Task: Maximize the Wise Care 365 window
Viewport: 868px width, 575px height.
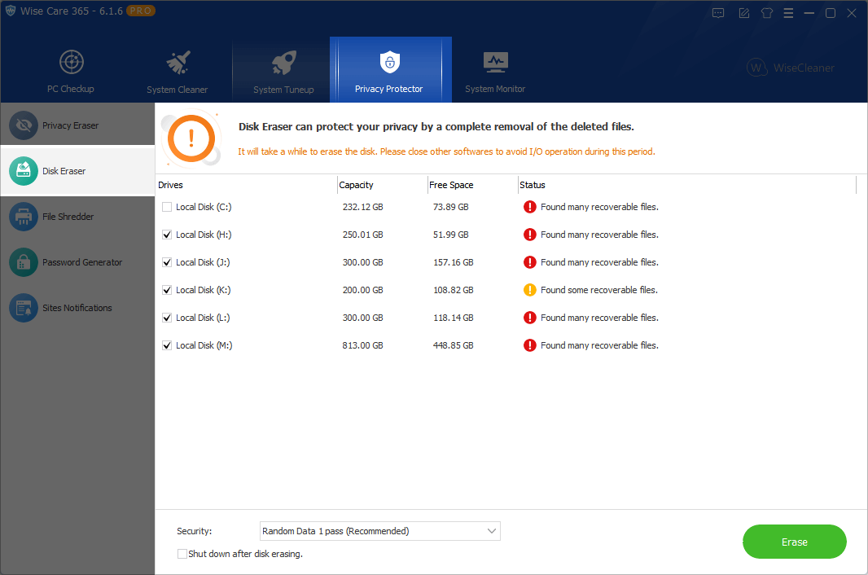Action: 831,13
